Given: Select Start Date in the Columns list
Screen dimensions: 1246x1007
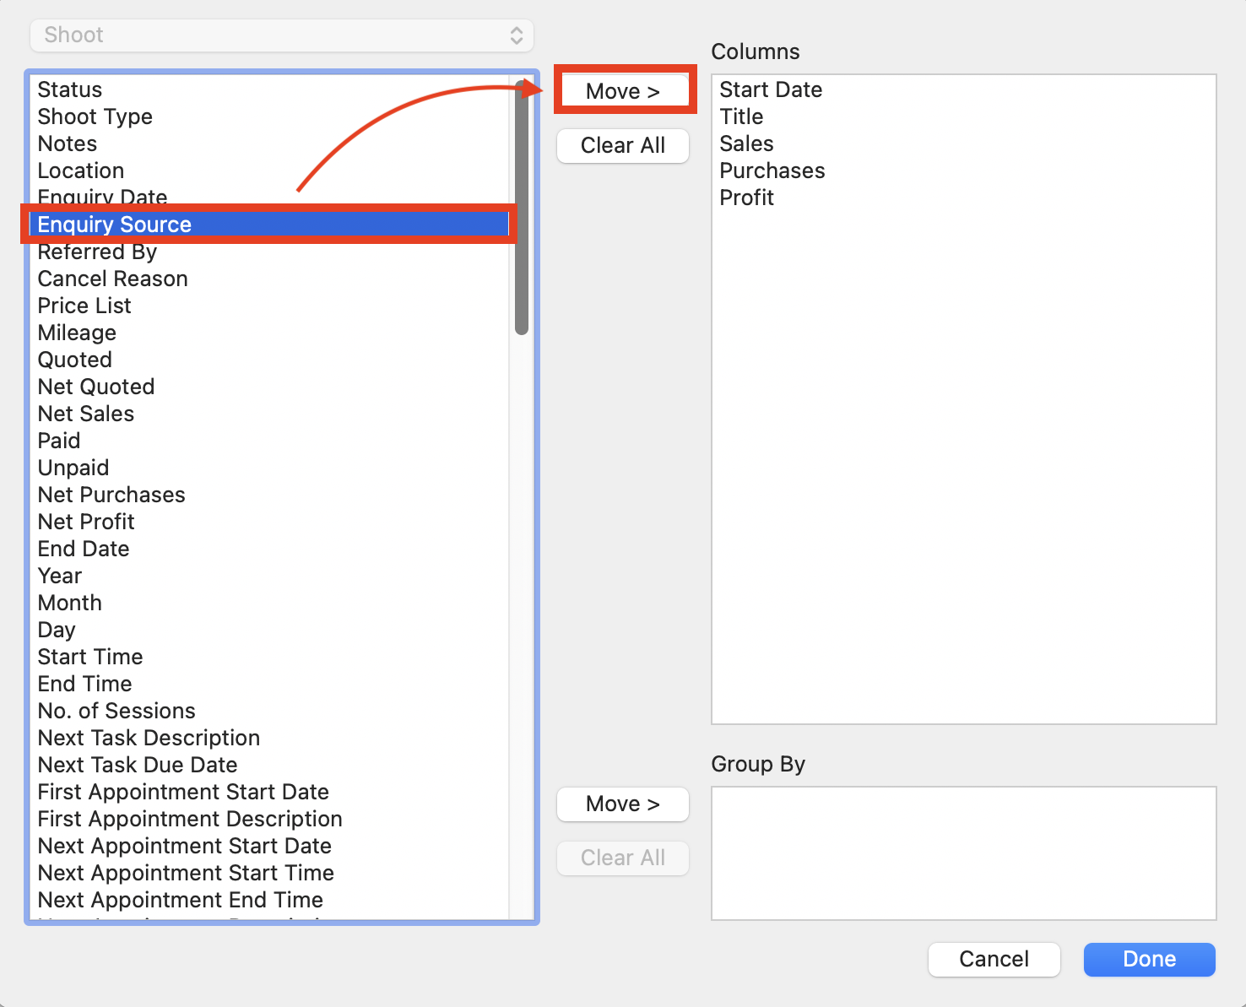Looking at the screenshot, I should [x=771, y=89].
